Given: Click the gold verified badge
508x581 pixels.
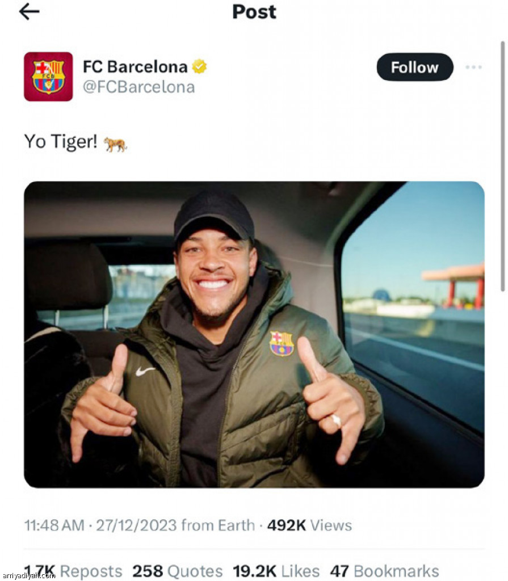Looking at the screenshot, I should coord(199,67).
